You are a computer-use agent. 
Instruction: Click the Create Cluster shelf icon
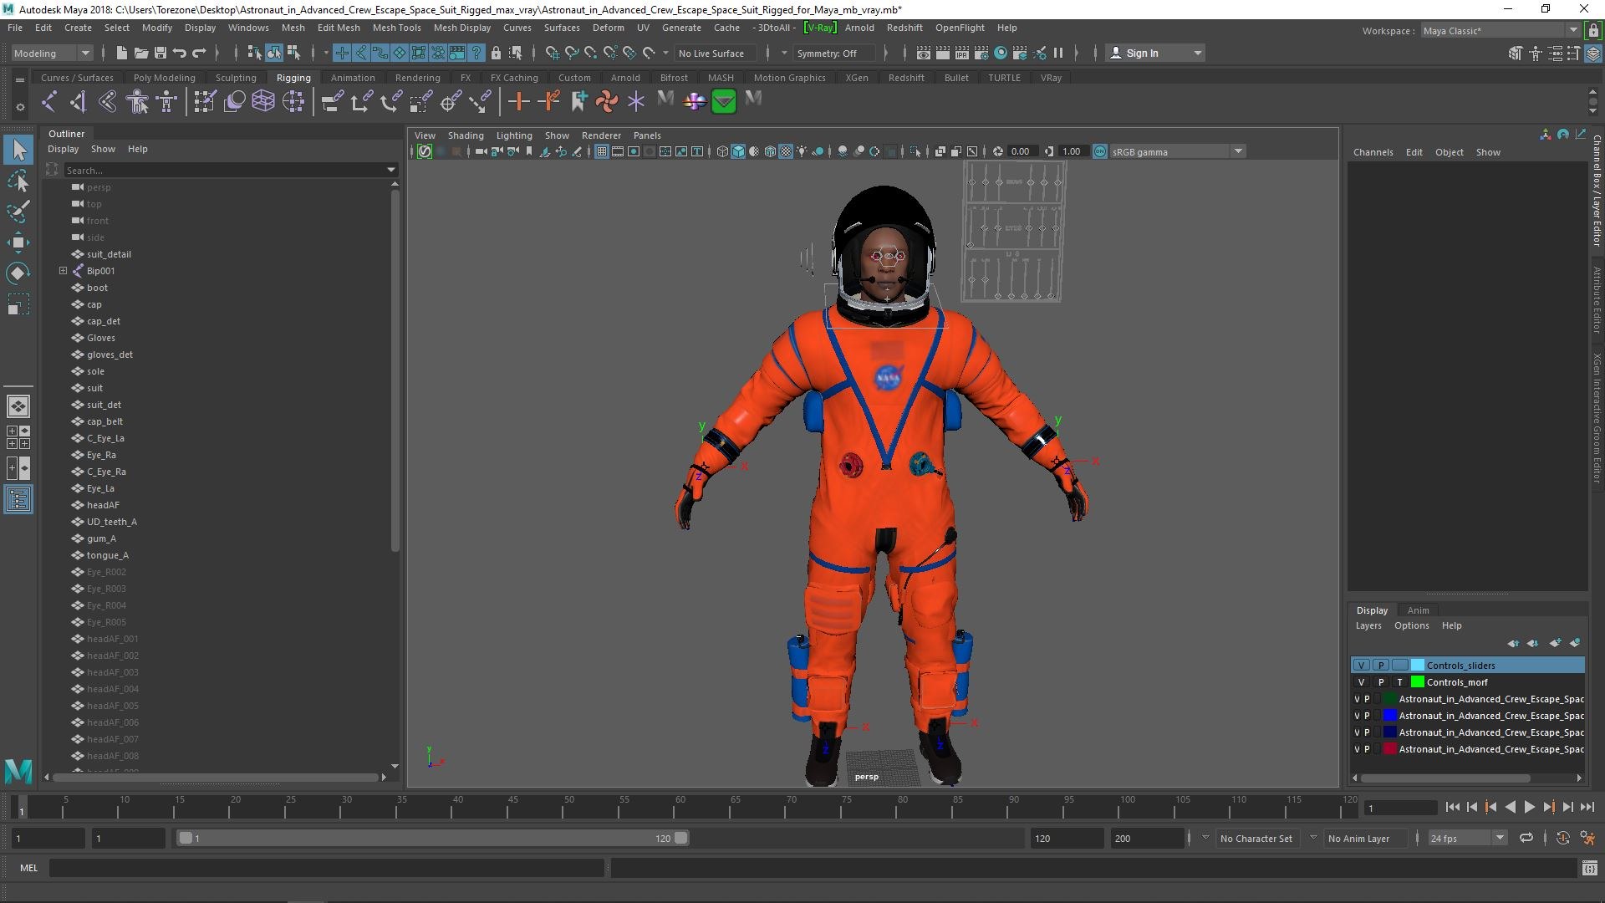293,101
